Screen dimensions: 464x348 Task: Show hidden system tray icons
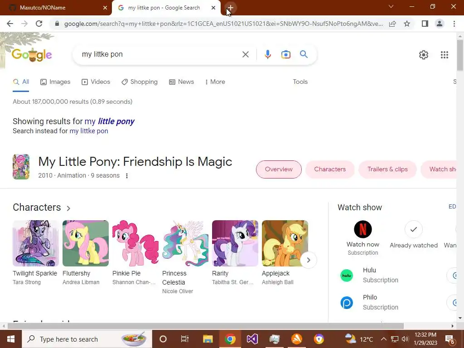tap(383, 339)
